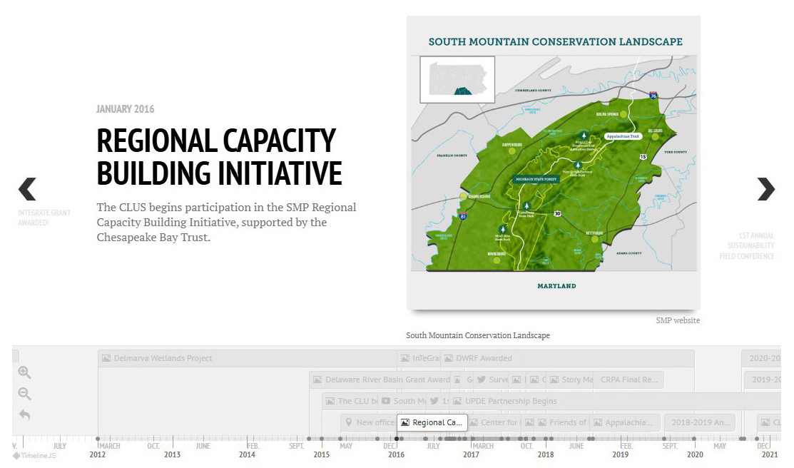Select the highlighted Regional Capacity event marker
This screenshot has height=468, width=794.
click(x=432, y=422)
